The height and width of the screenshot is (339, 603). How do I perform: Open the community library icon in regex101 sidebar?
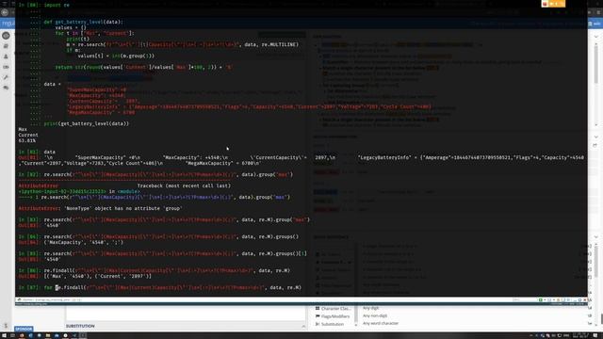6,46
